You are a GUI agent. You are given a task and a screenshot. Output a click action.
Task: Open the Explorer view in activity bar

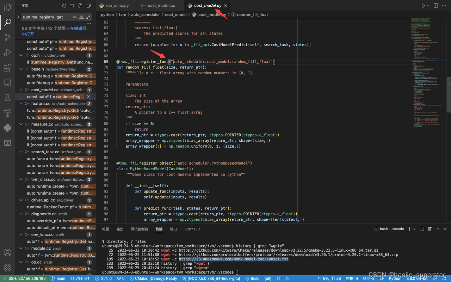coord(7,7)
